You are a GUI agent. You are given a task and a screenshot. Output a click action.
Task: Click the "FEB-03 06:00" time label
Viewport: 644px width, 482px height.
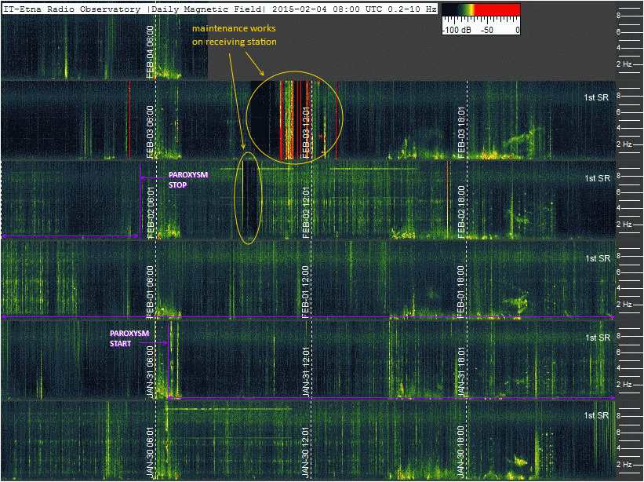tap(151, 132)
